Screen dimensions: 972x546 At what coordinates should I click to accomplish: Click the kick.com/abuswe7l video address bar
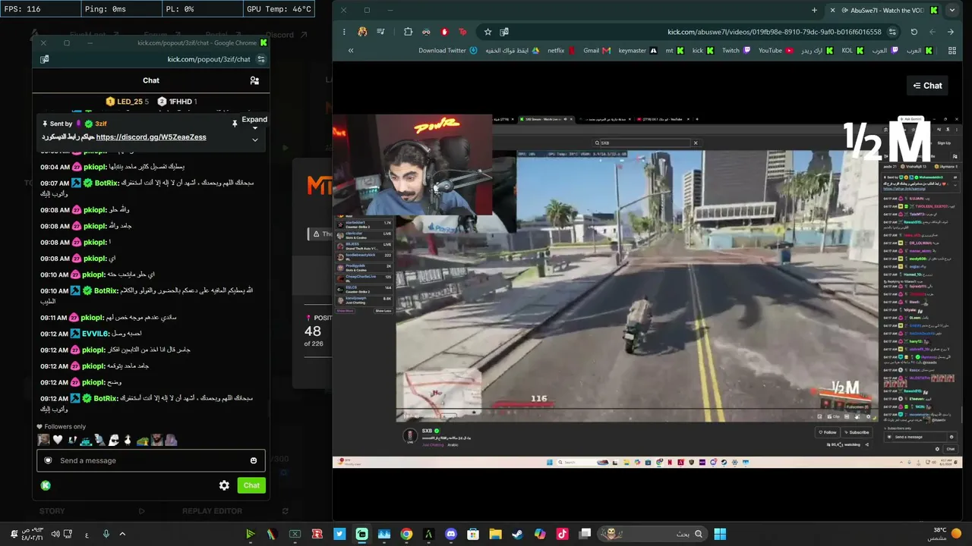click(691, 32)
